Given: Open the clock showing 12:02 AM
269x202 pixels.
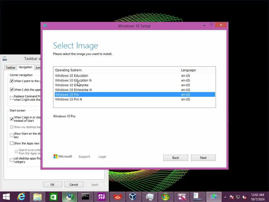Looking at the screenshot, I should point(257,197).
